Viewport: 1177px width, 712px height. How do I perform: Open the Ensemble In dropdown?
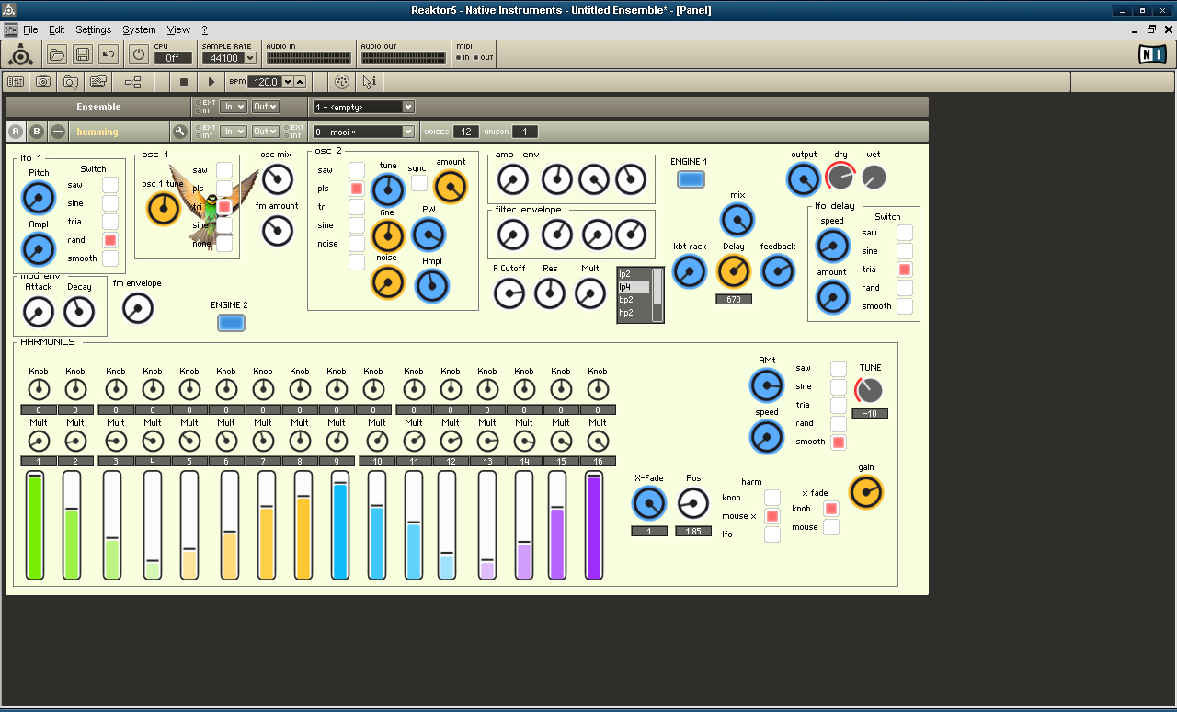coord(234,107)
